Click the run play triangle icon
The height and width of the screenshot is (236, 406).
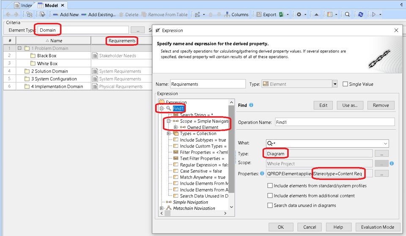[373, 14]
